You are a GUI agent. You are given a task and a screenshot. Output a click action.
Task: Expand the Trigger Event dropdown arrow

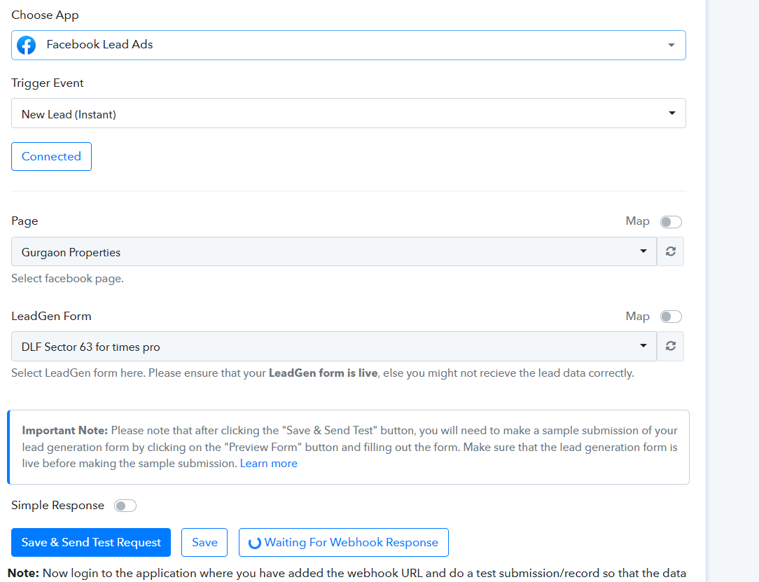(x=672, y=113)
